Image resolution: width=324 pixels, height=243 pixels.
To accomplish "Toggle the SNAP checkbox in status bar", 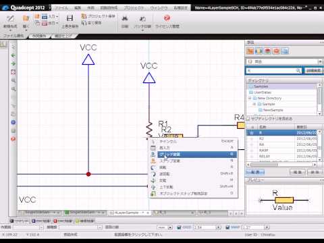I will pos(227,227).
